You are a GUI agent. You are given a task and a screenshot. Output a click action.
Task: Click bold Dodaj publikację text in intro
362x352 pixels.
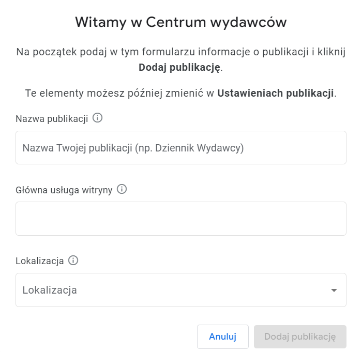tap(179, 68)
